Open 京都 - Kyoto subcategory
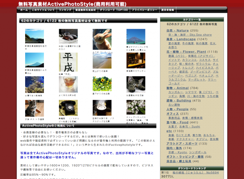 [x=178, y=153]
